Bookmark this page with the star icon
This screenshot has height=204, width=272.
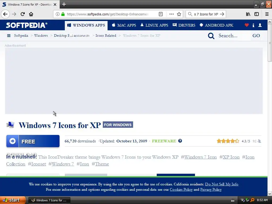tap(179, 14)
